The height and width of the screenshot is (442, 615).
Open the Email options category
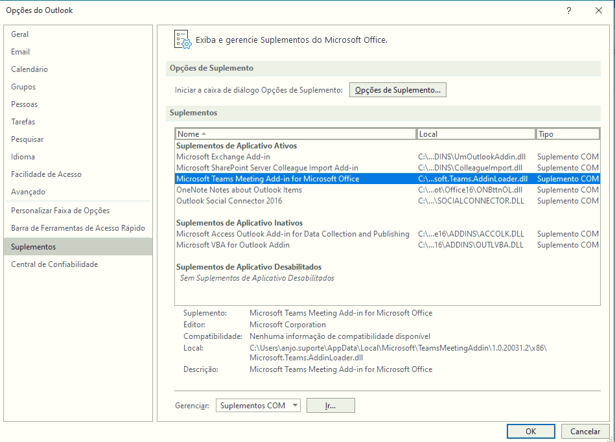(78, 52)
